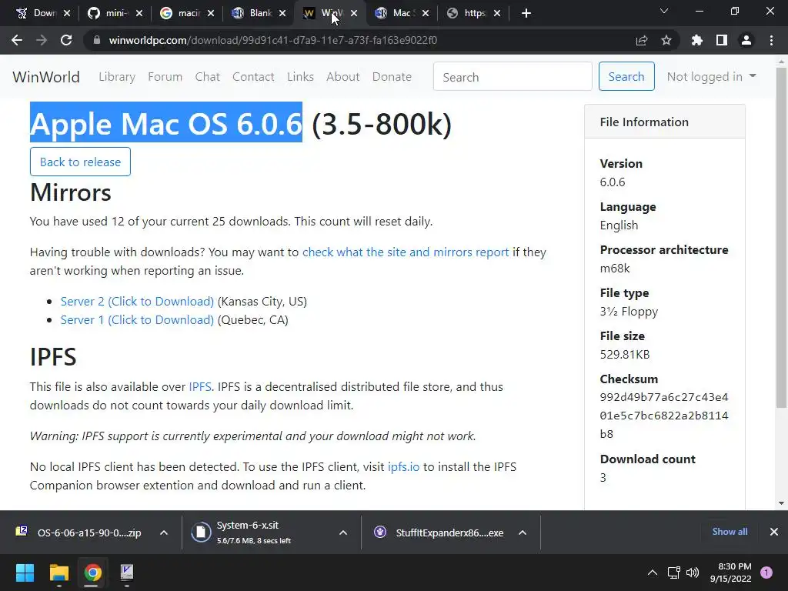Open the IPFS hyperlink
This screenshot has width=788, height=591.
tap(200, 387)
